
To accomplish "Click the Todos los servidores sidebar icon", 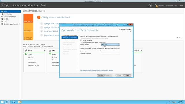I will [x=2, y=16].
